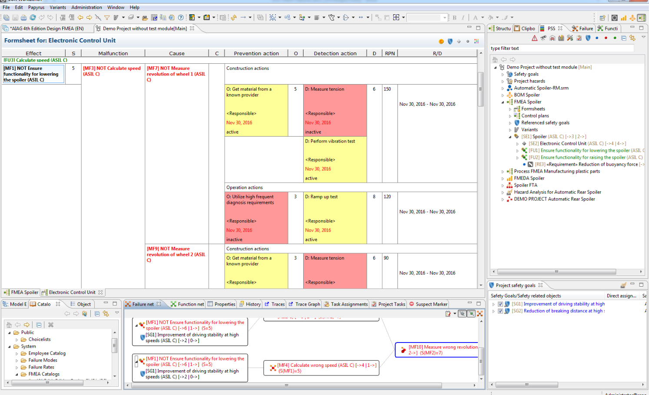Open the Papyrus menu
This screenshot has width=649, height=395.
(x=36, y=7)
